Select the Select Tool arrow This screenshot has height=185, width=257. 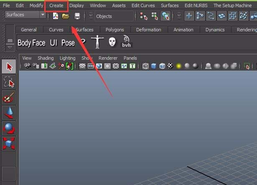(x=9, y=67)
